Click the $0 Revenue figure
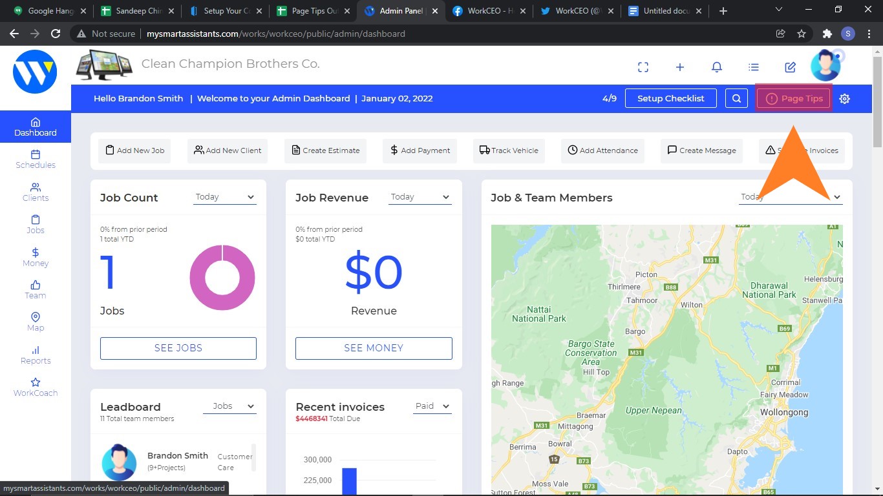This screenshot has width=883, height=496. (374, 272)
